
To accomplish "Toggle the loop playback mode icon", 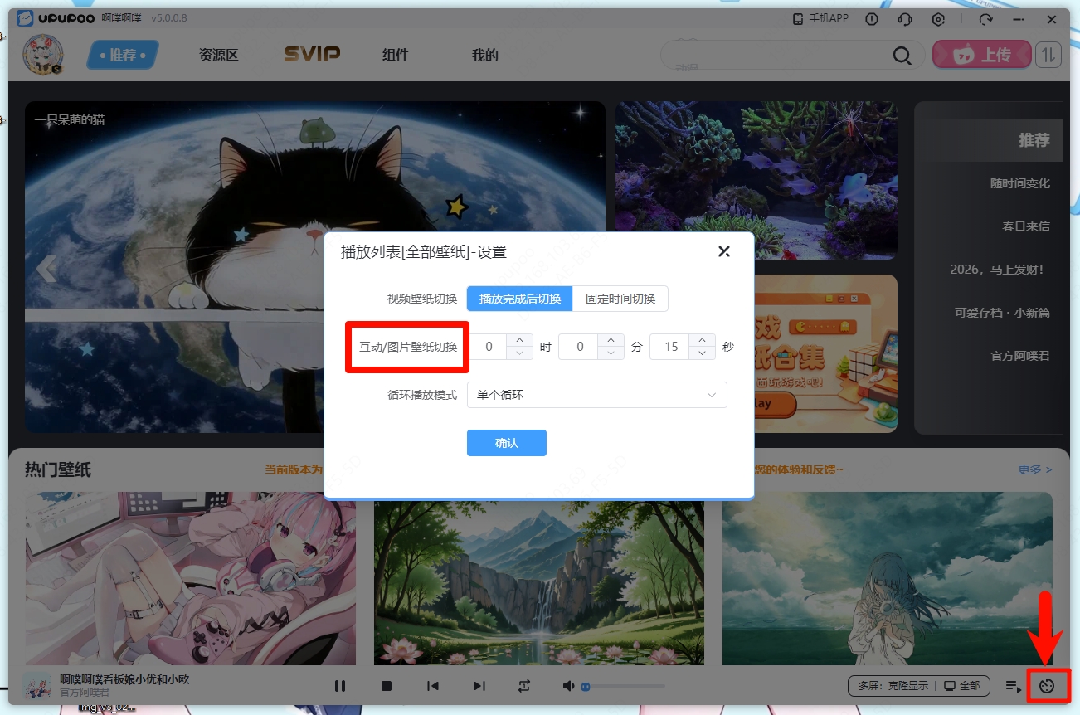I will 524,686.
